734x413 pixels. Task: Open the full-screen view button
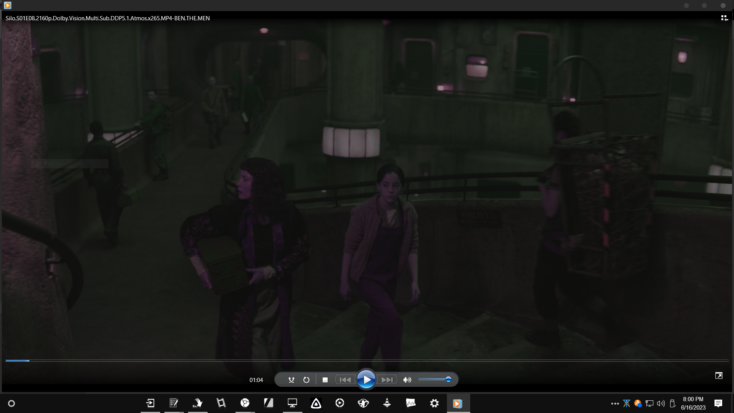click(719, 376)
